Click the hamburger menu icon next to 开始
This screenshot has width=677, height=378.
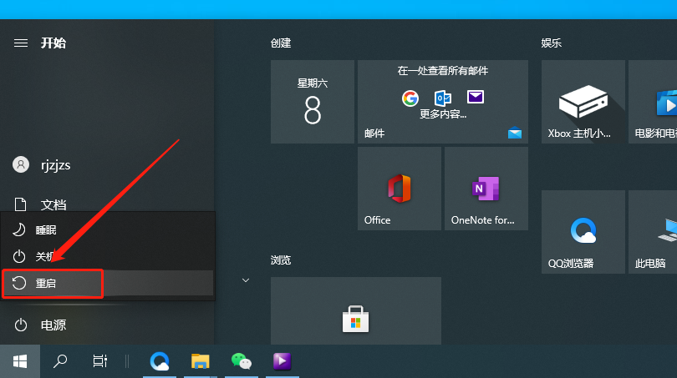pos(21,43)
